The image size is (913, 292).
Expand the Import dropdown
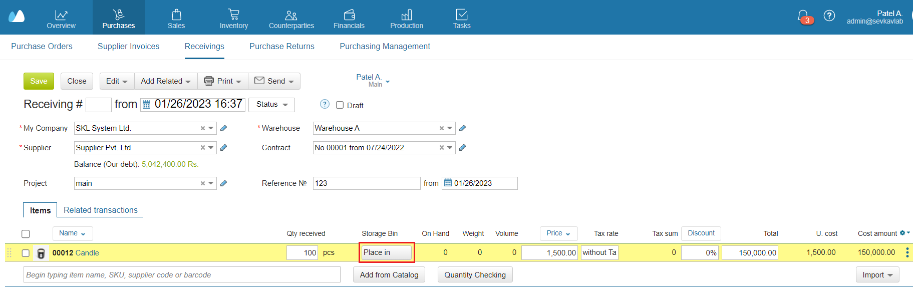point(877,275)
